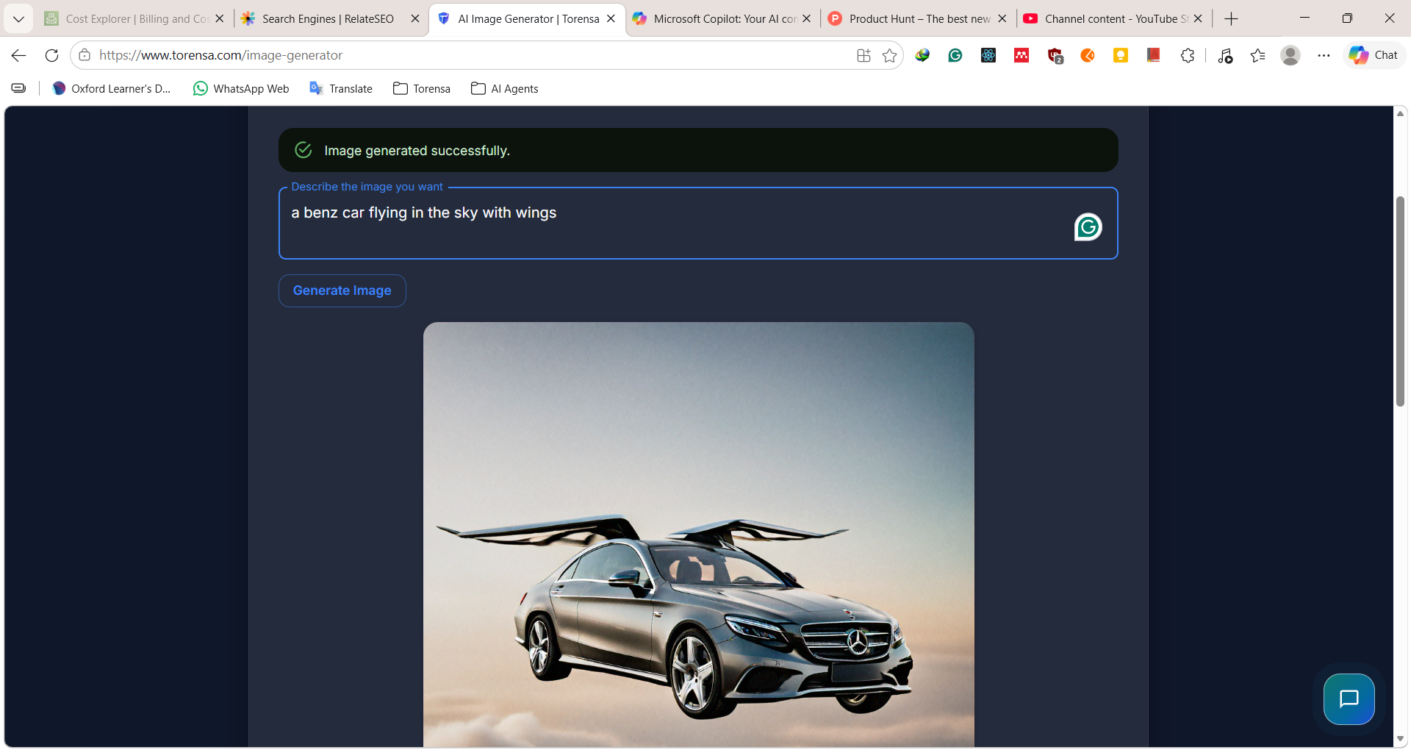Open Settings and more ellipsis menu

tap(1324, 55)
